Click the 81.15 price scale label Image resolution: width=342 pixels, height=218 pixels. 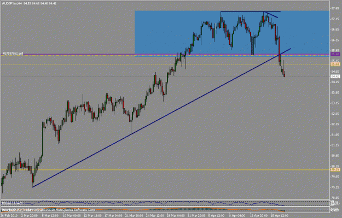click(335, 145)
